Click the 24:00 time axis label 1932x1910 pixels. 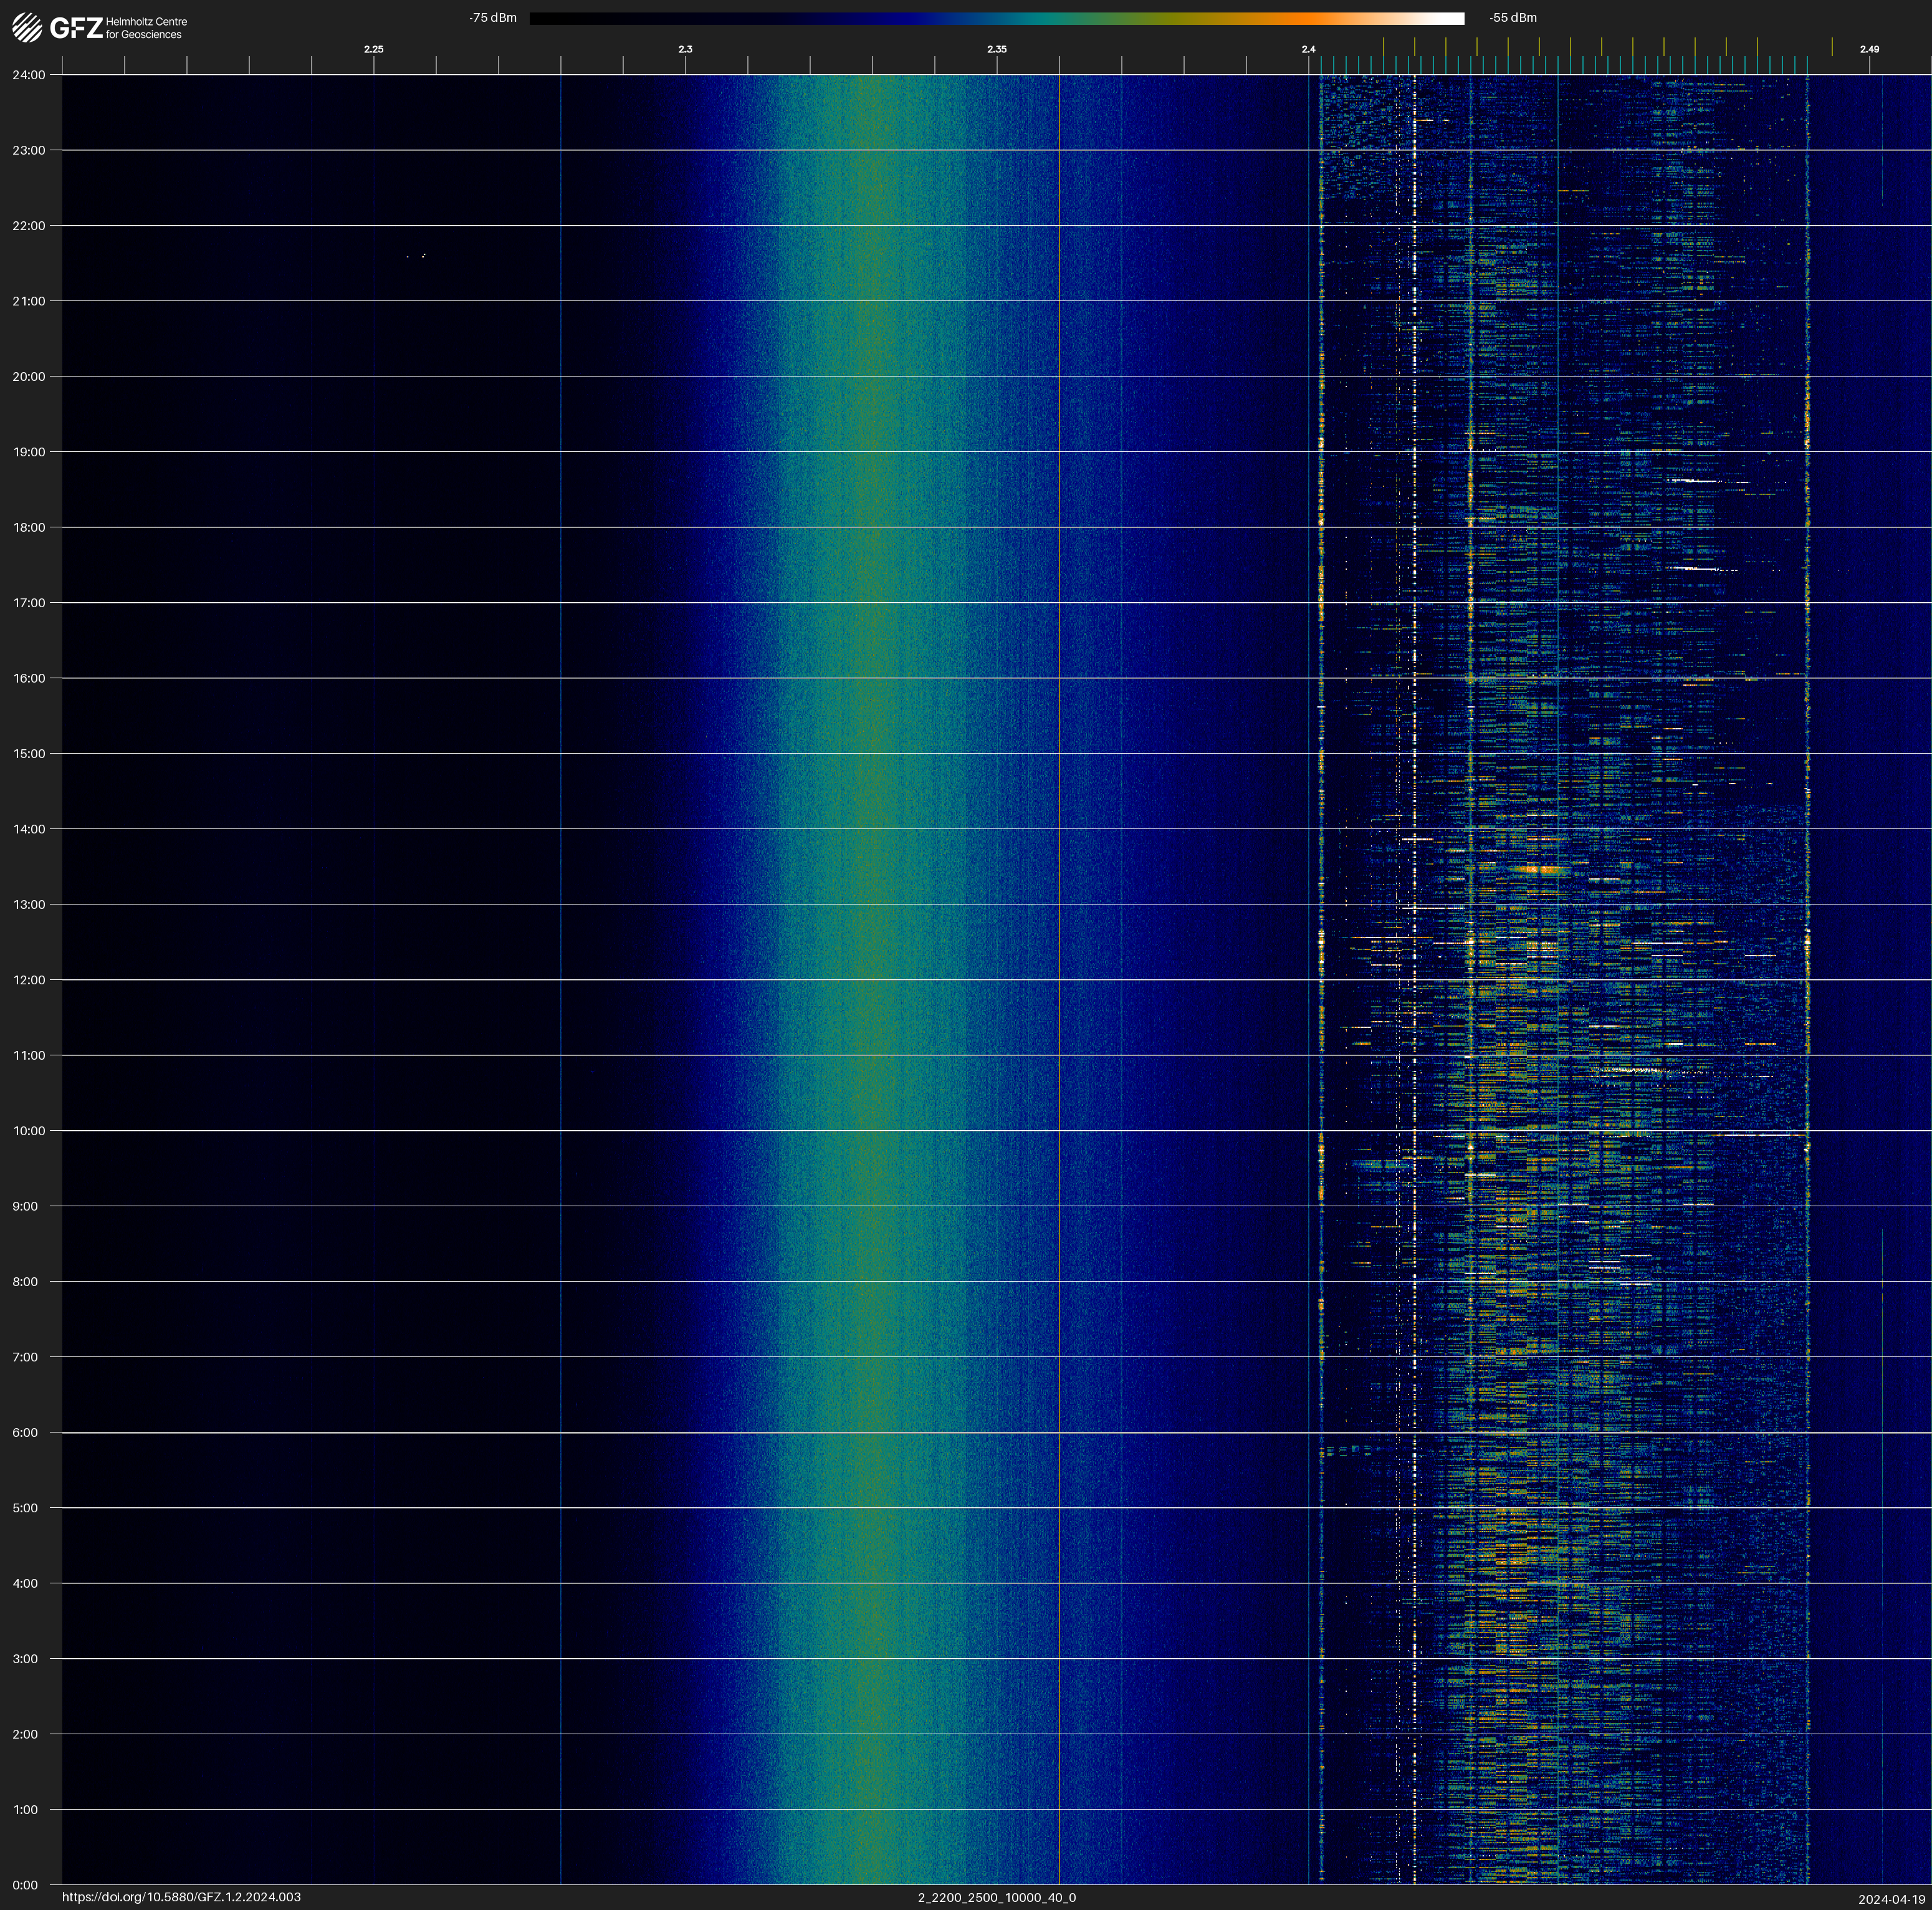pyautogui.click(x=29, y=75)
